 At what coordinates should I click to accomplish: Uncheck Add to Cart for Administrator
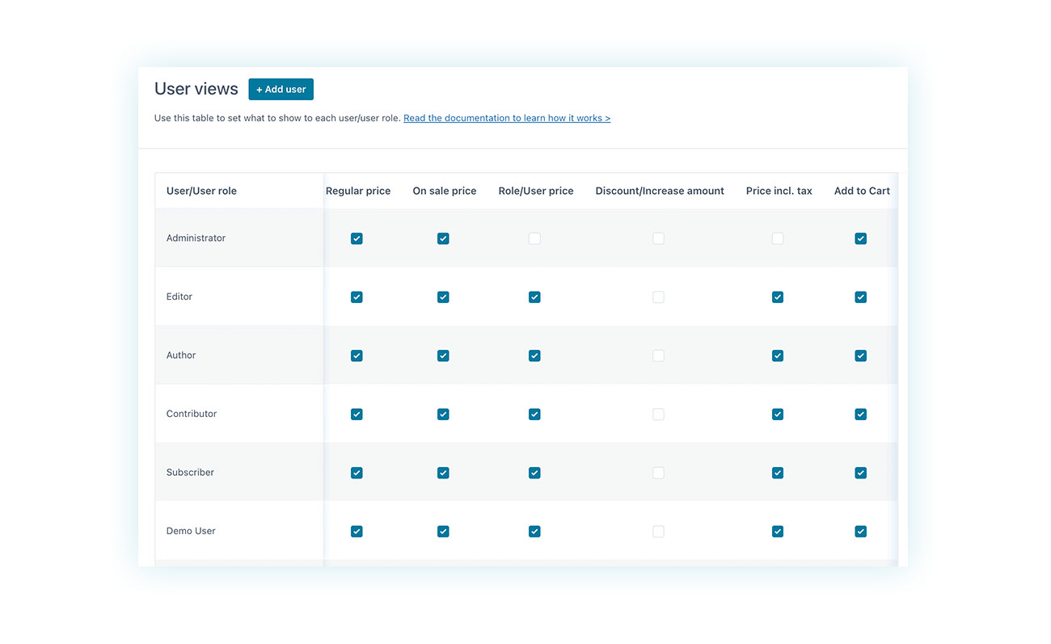pos(861,238)
